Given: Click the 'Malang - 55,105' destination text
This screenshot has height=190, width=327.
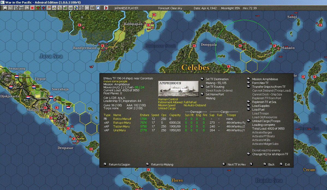Looking at the screenshot, I should coord(216,83).
